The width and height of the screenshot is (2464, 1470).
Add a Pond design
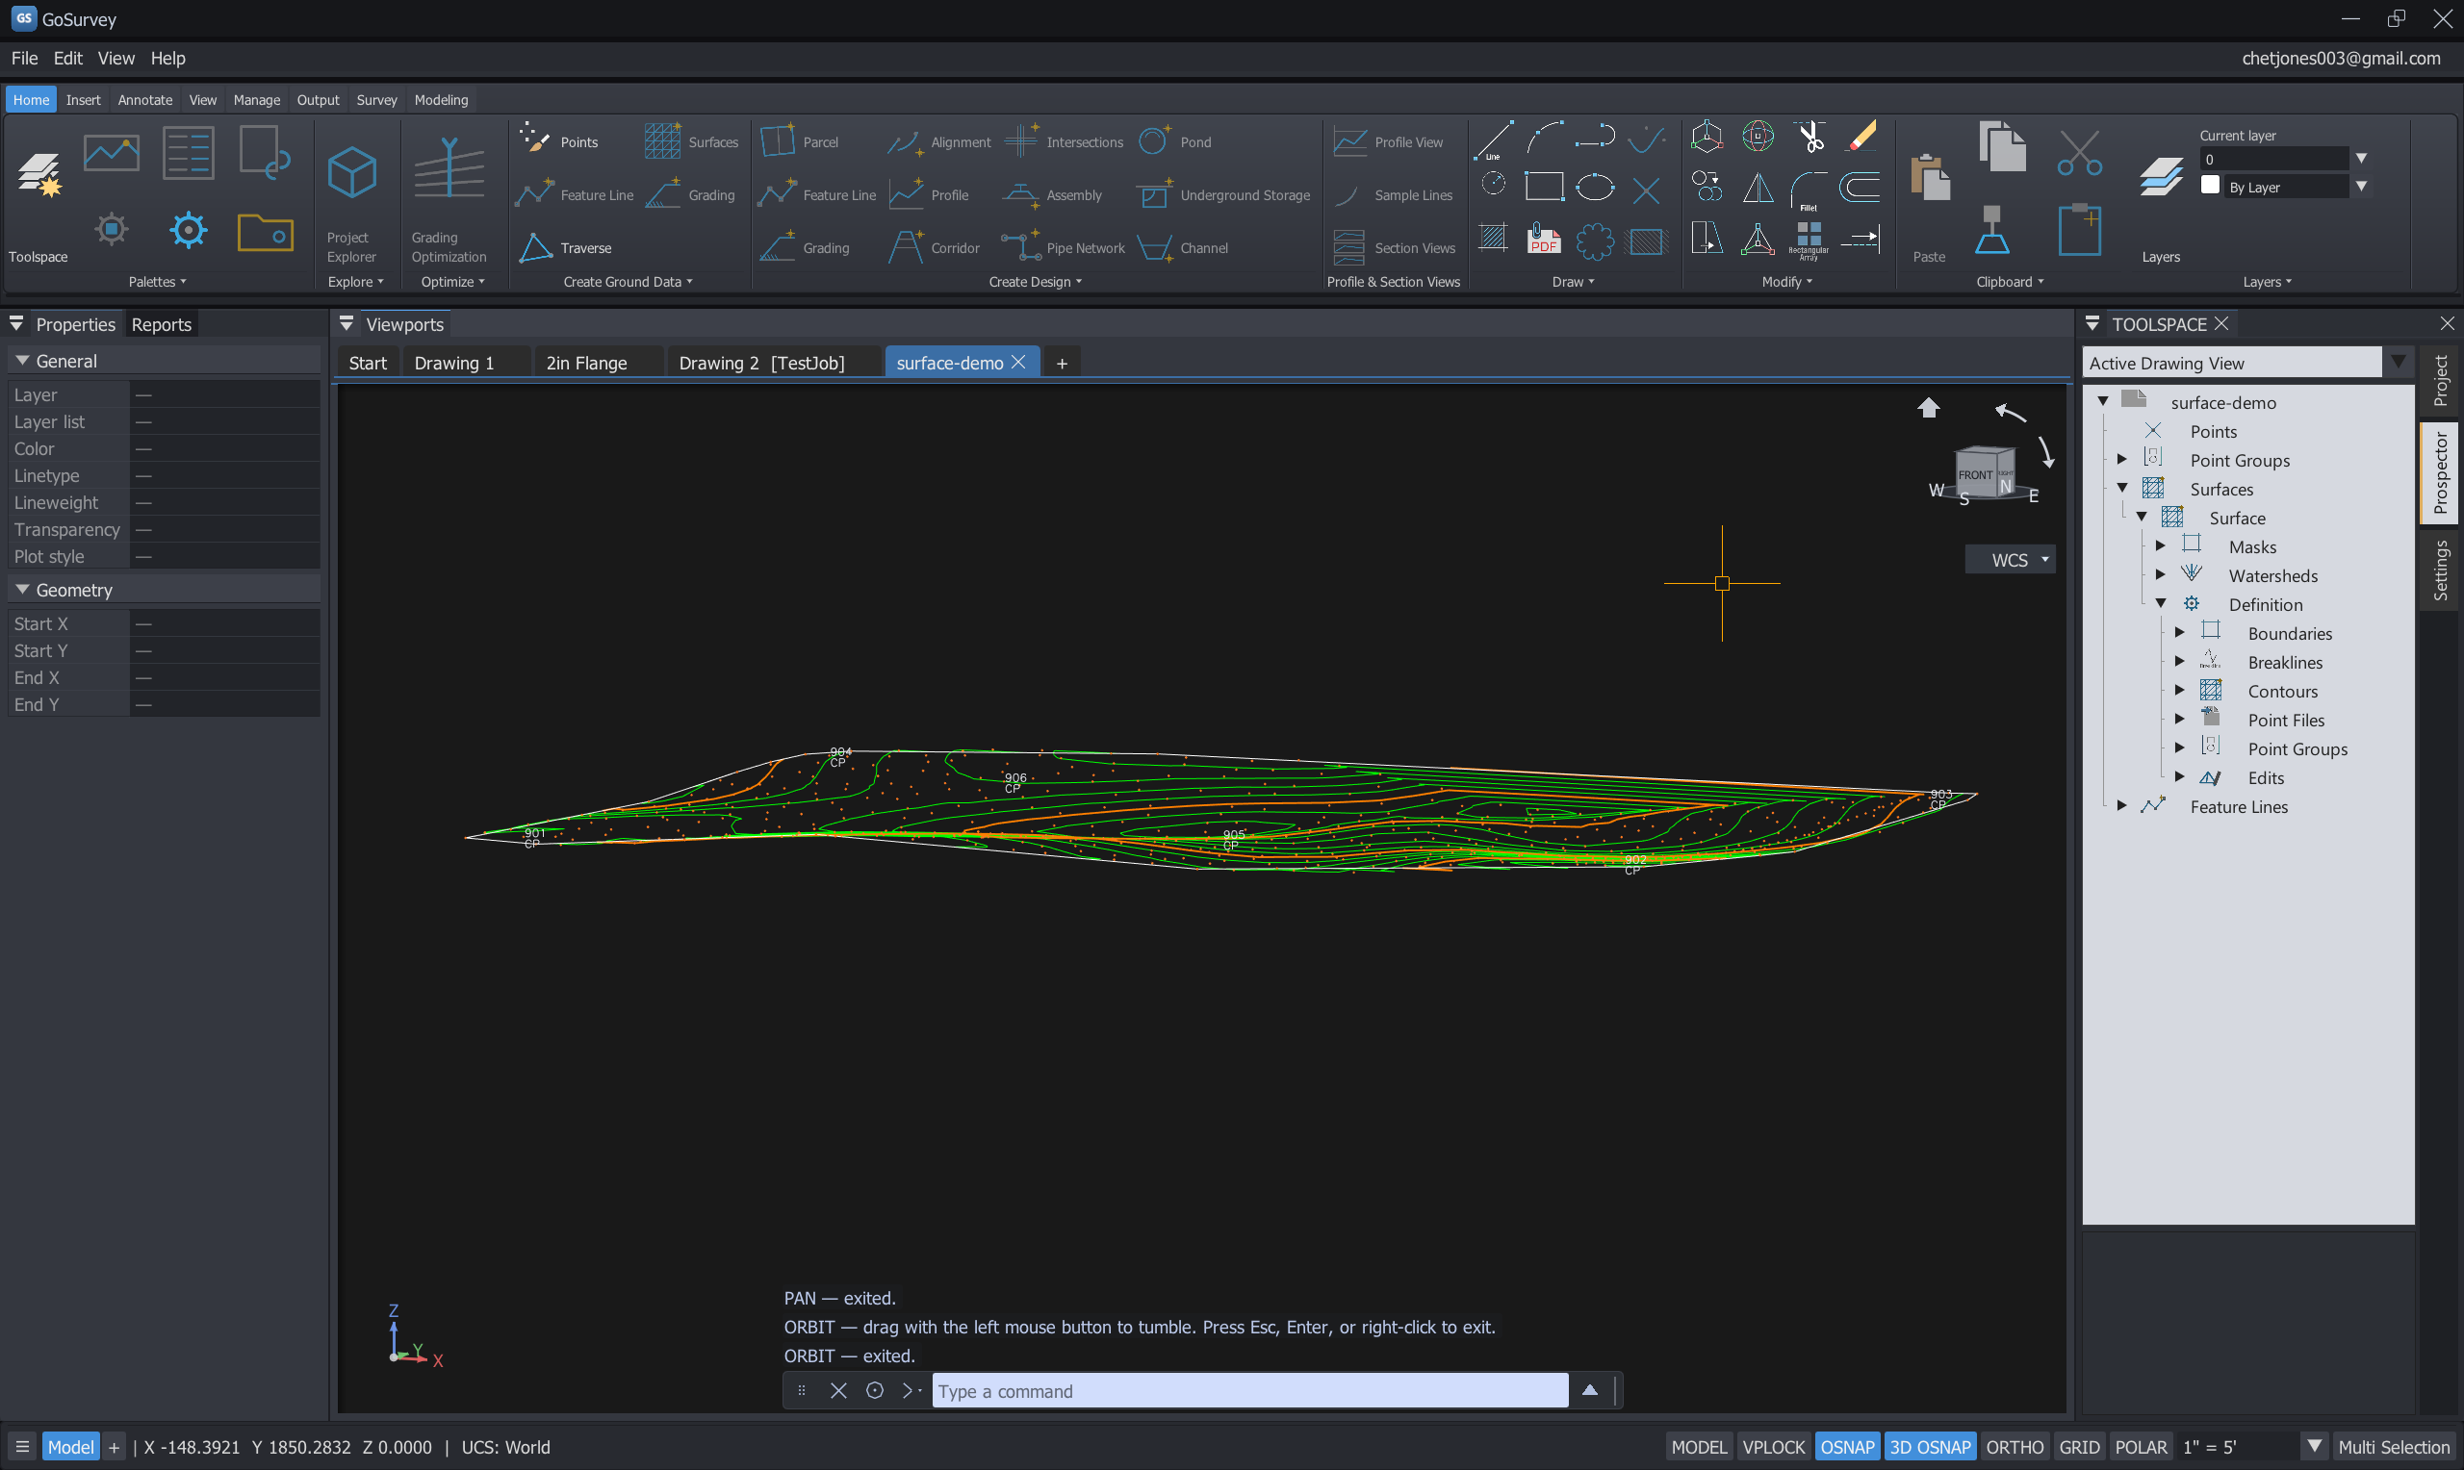(1175, 141)
